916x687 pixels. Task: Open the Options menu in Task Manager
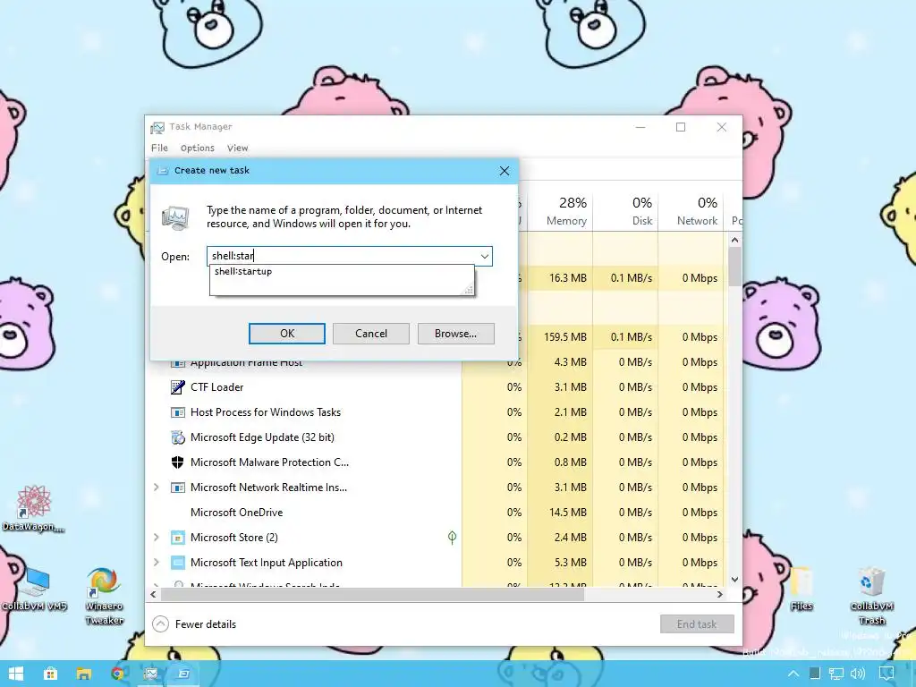pyautogui.click(x=198, y=148)
